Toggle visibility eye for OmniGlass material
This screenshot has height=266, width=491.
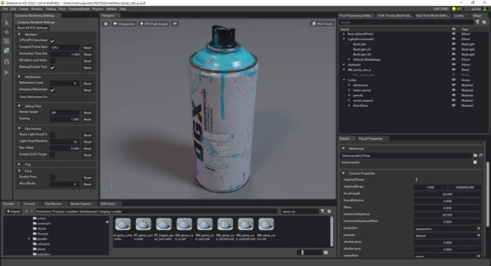pyautogui.click(x=454, y=105)
